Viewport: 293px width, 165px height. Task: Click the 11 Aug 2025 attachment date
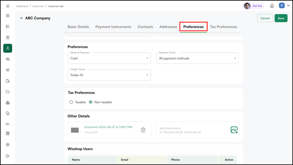91,132
